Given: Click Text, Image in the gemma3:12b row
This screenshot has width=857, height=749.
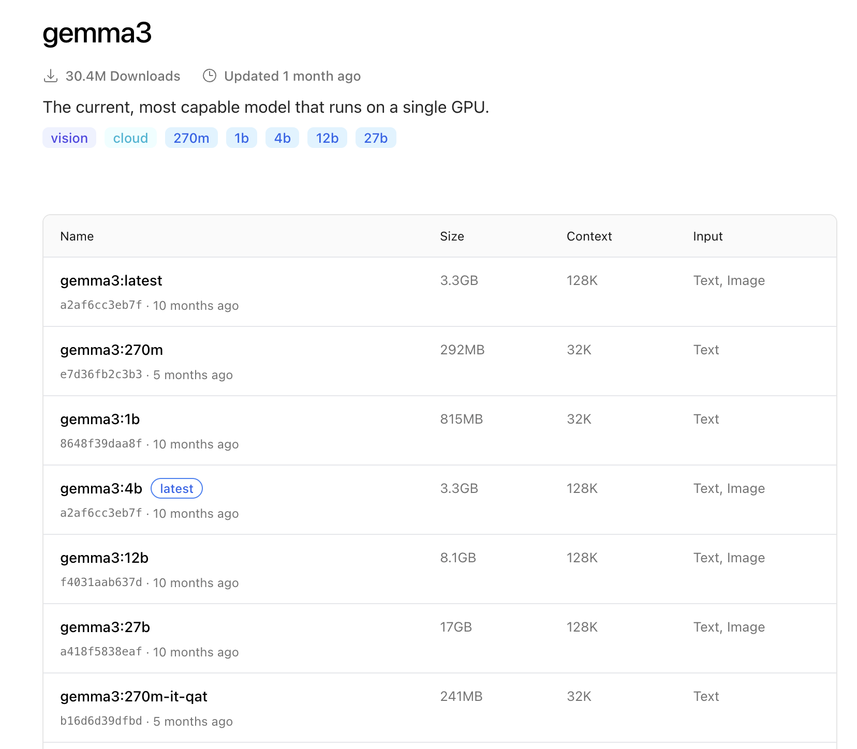Looking at the screenshot, I should click(x=729, y=558).
